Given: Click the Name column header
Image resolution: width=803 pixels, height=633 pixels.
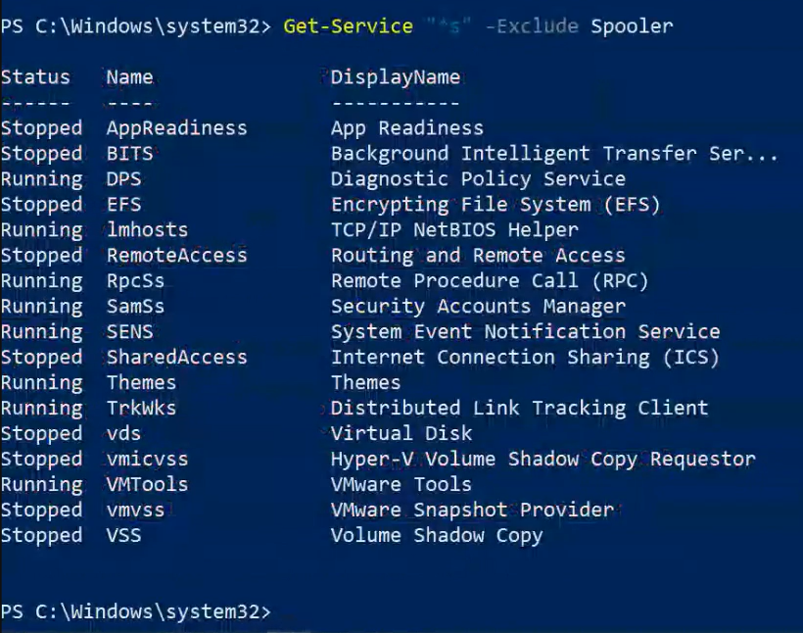Looking at the screenshot, I should [x=129, y=77].
